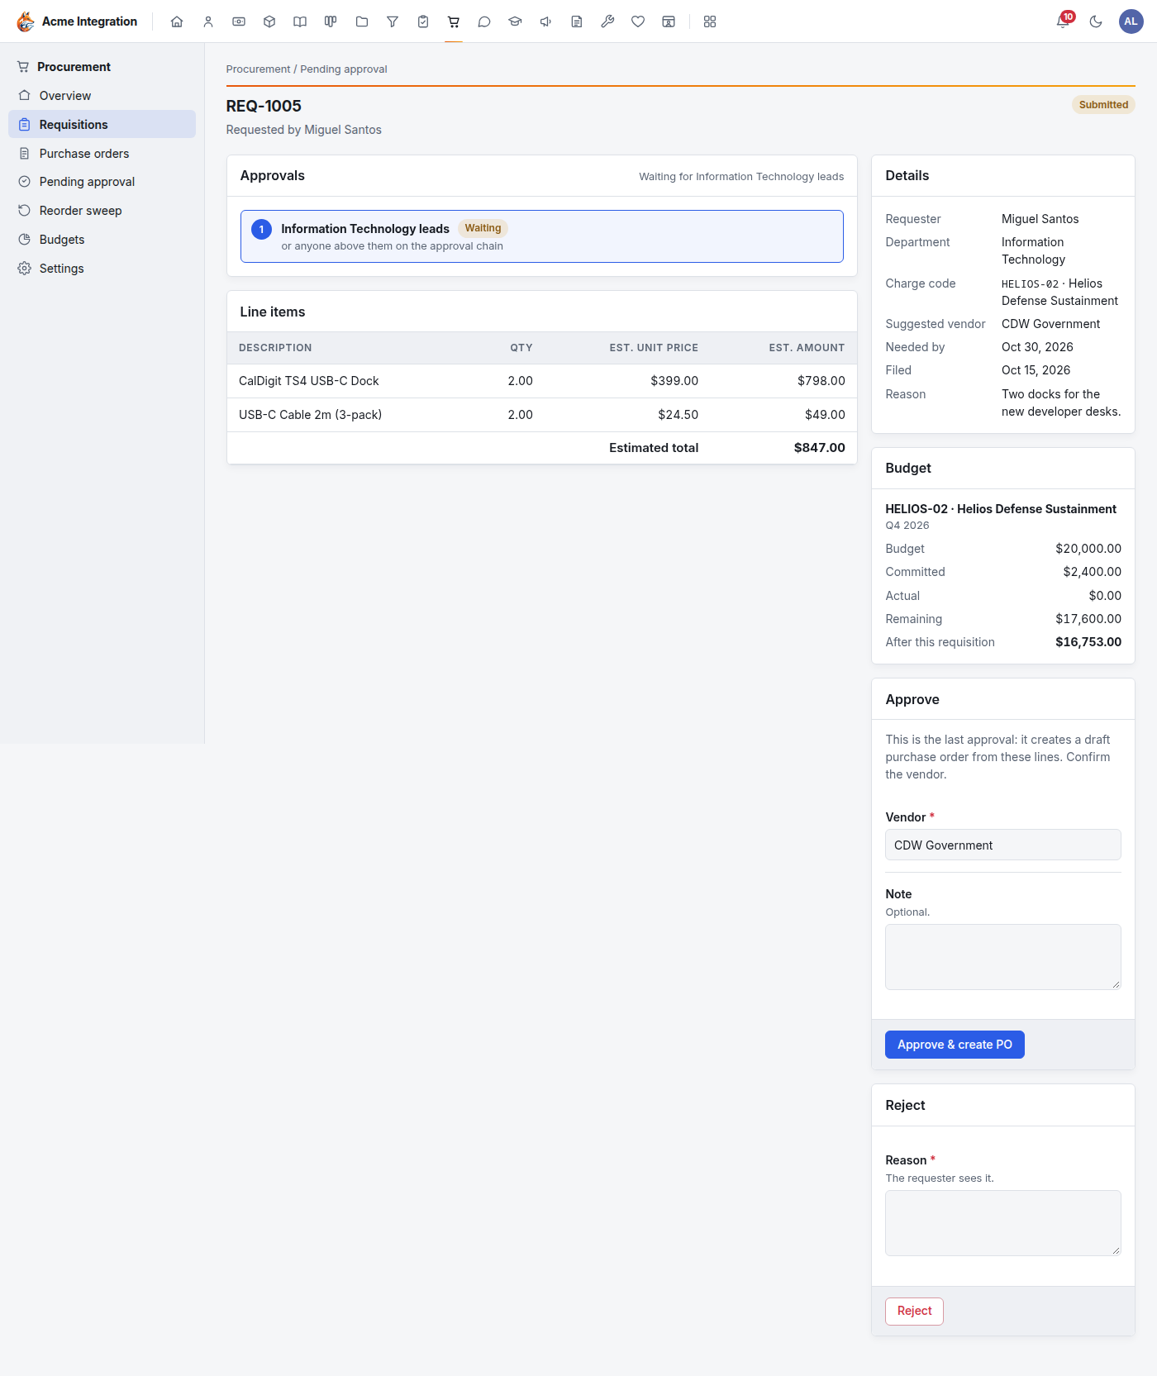Click the $798.00 amount cell
The height and width of the screenshot is (1376, 1157).
821,381
